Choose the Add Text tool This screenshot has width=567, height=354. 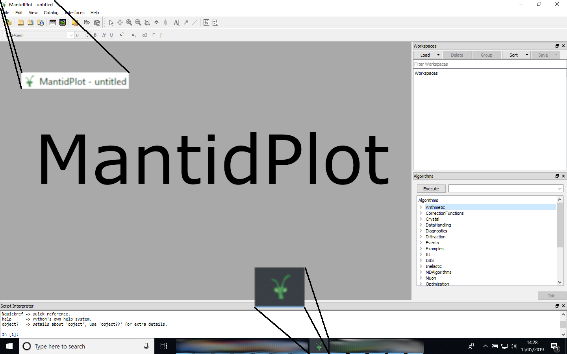[176, 23]
